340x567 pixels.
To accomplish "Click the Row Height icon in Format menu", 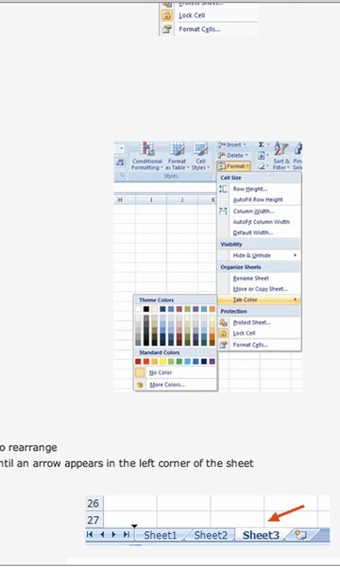I will coord(223,189).
